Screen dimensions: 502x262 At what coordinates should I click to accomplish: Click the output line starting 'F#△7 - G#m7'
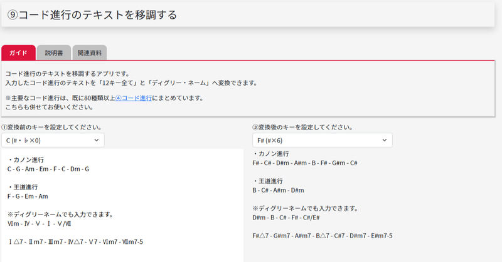tap(323, 236)
